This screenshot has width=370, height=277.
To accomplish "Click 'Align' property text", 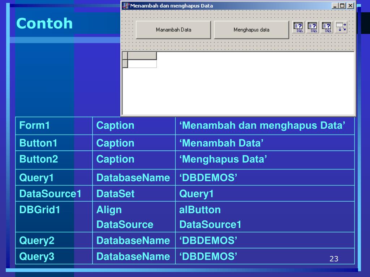I will (109, 210).
